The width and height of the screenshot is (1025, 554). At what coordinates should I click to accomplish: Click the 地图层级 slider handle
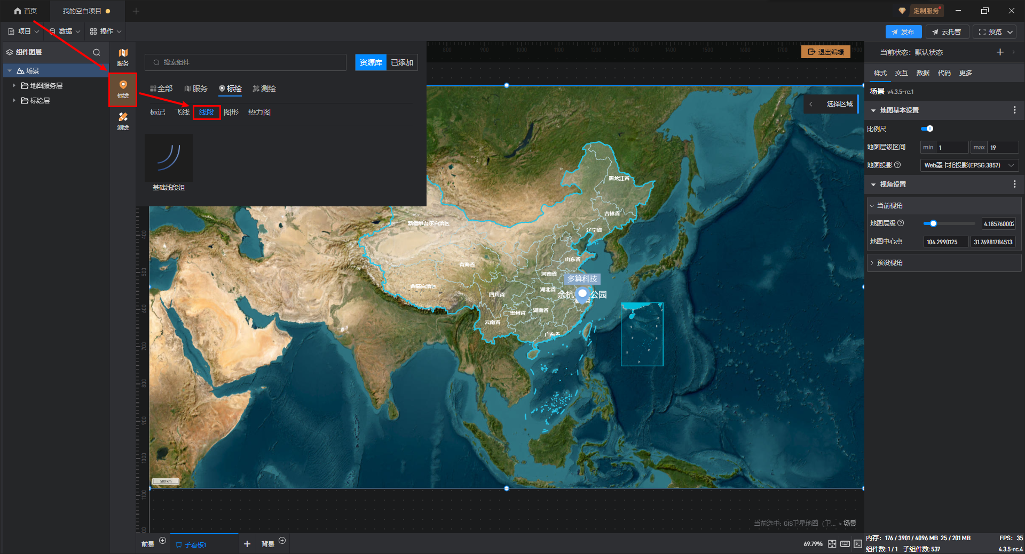(933, 223)
